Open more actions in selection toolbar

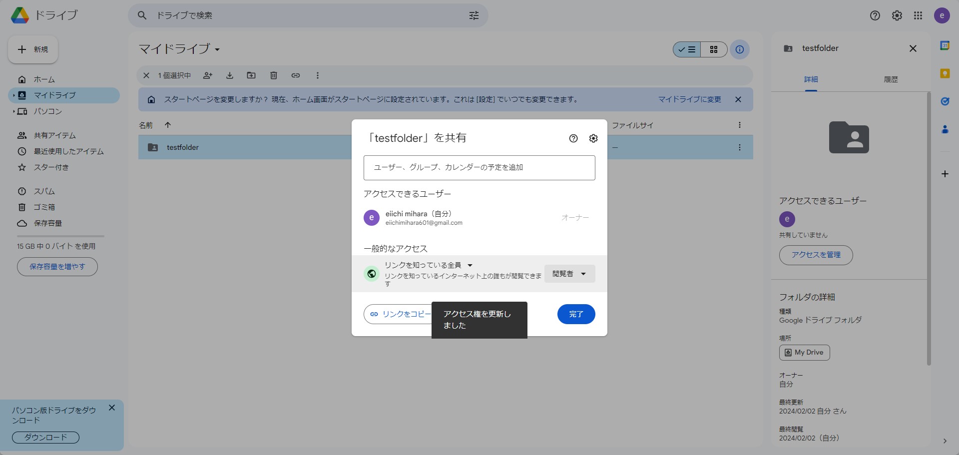(317, 75)
